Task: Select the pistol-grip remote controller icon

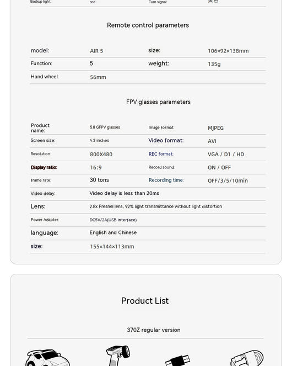Action: click(118, 356)
